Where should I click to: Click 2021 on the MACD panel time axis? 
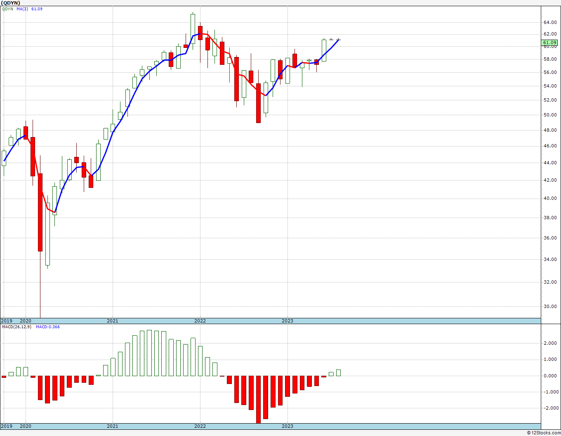pos(113,426)
